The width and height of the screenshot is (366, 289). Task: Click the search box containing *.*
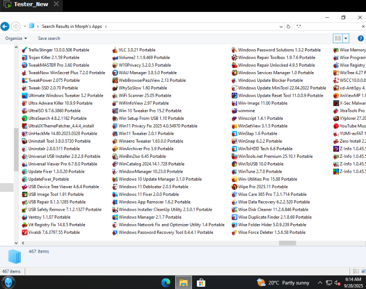coord(328,27)
